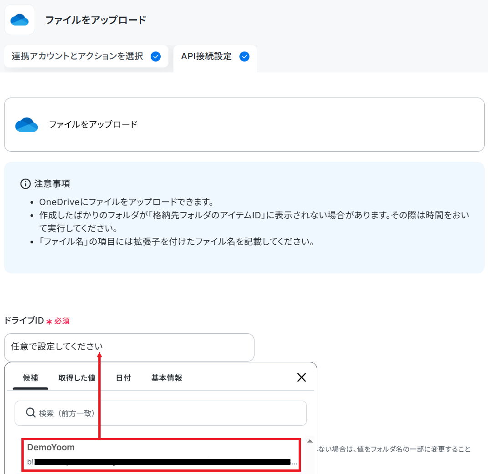Click the ファイルをアップロード page title
488x474 pixels.
(96, 20)
